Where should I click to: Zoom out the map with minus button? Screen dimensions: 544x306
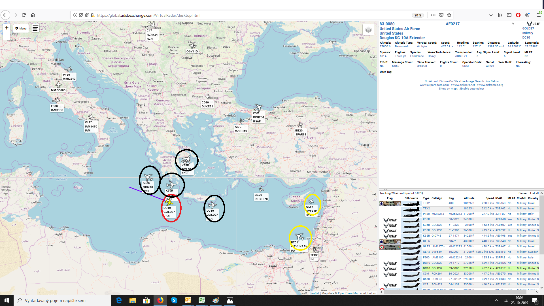point(7,36)
